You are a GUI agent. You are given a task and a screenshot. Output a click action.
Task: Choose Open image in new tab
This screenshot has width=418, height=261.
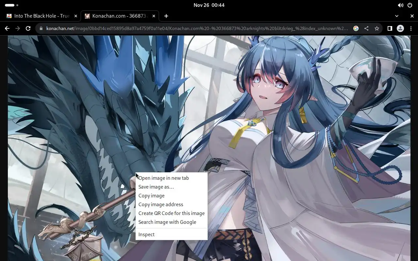point(171,178)
